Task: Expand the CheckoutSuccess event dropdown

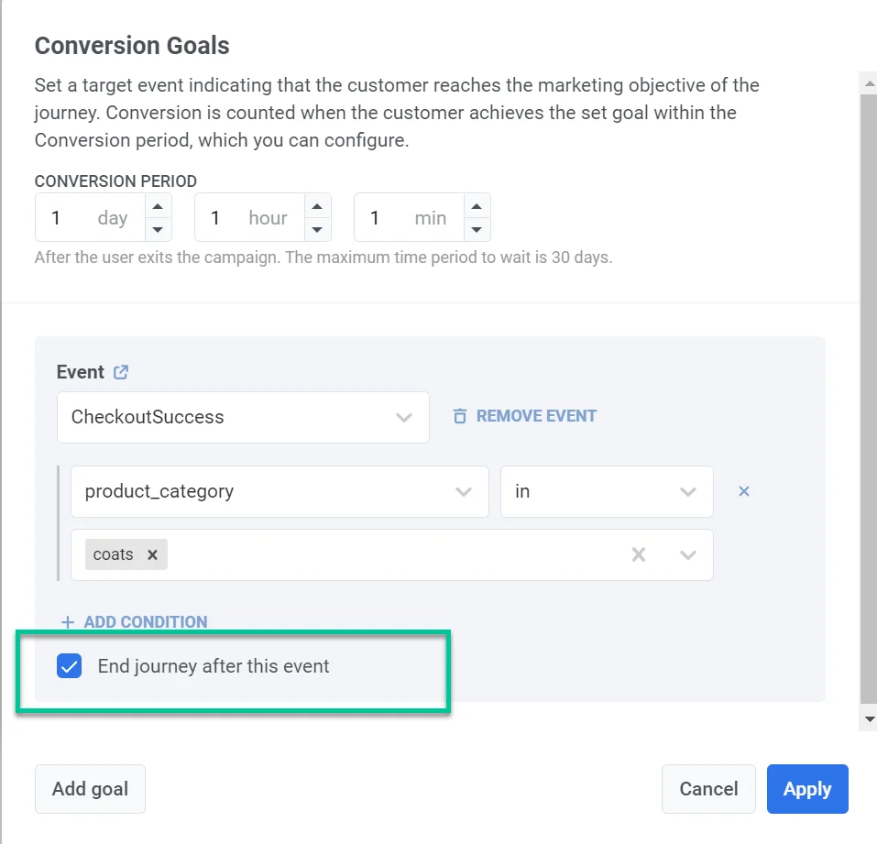Action: tap(403, 417)
